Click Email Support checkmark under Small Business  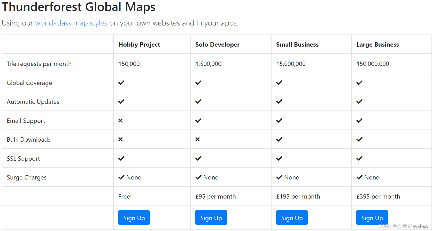(x=279, y=121)
